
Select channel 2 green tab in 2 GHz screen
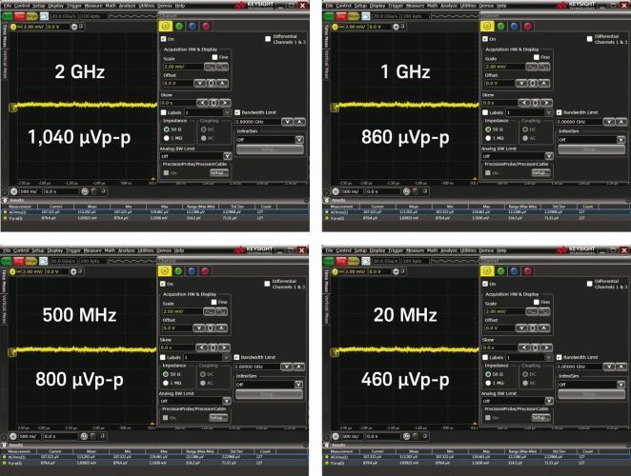click(x=179, y=26)
